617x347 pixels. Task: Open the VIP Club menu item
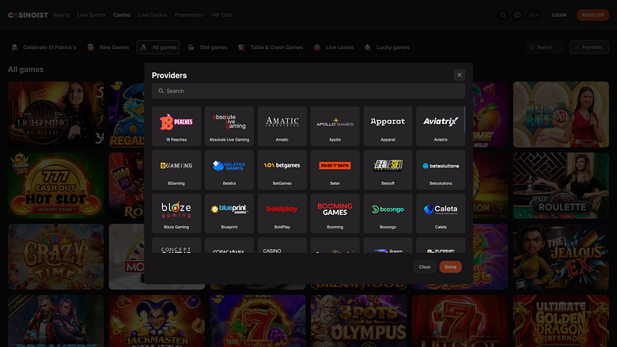[x=221, y=15]
